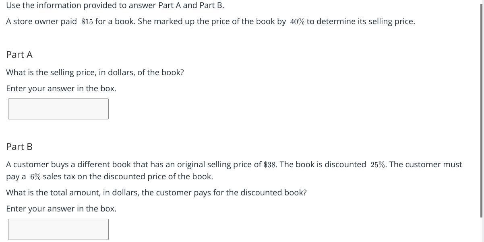Click the "What is the total amount" question
This screenshot has height=242, width=484.
coord(156,193)
